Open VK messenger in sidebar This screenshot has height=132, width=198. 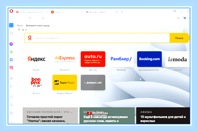pyautogui.click(x=11, y=60)
